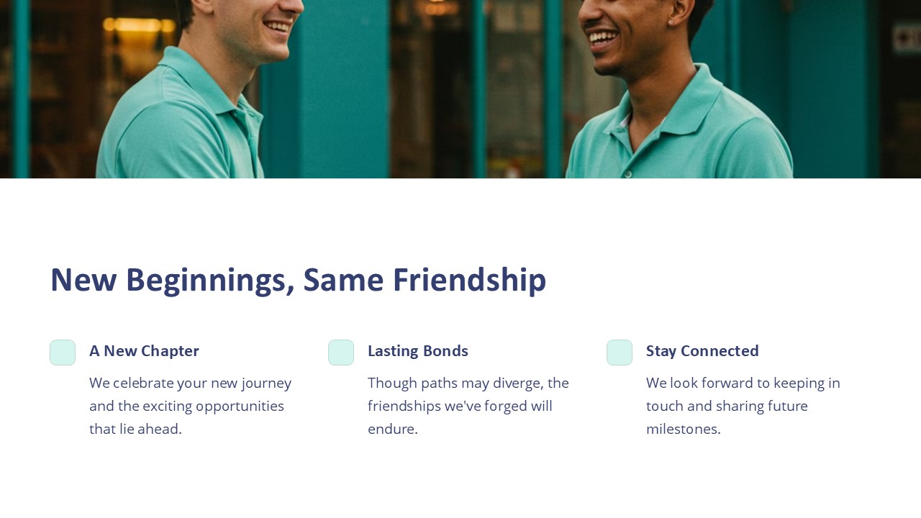Click the A New Chapter heading

pos(144,351)
